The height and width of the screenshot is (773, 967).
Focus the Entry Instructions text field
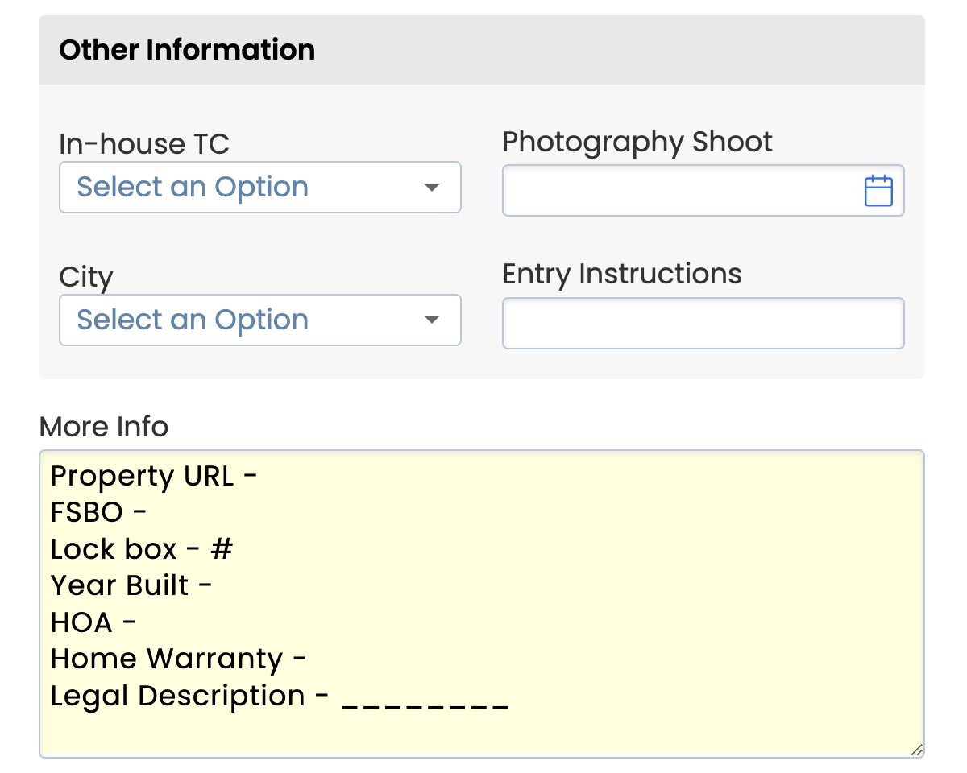[x=703, y=324]
